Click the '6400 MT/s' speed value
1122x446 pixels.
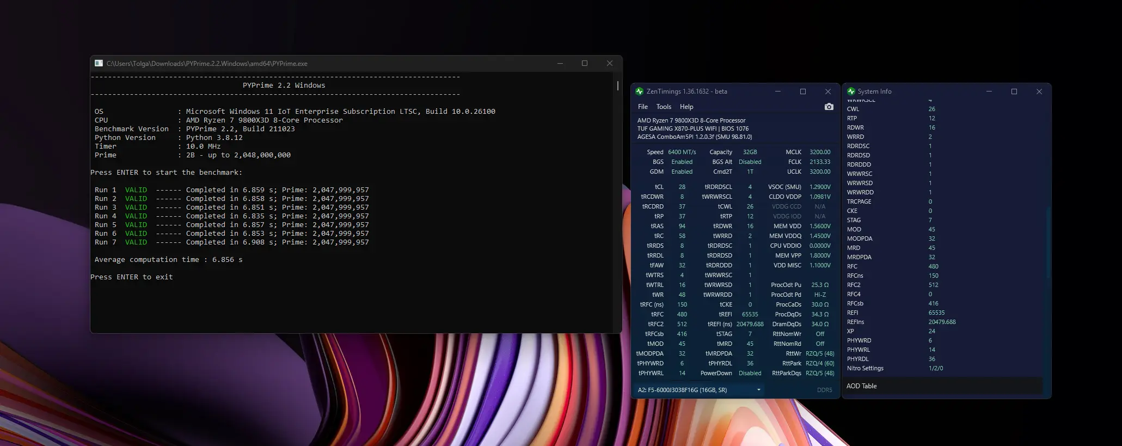click(682, 152)
